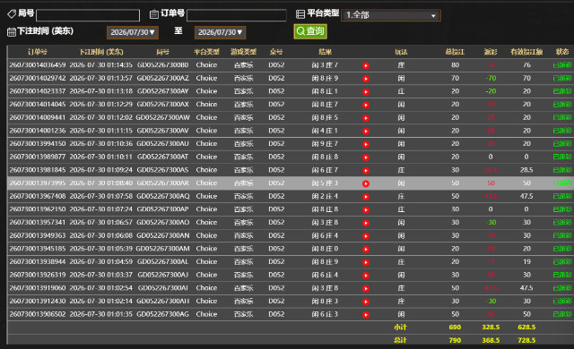Click the 有效投注额 column header
The width and height of the screenshot is (574, 349).
[x=526, y=52]
